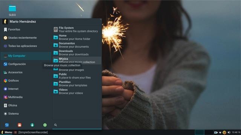Image resolution: width=241 pixels, height=135 pixels.
Task: Open the Música folder entry
Action: tap(77, 60)
